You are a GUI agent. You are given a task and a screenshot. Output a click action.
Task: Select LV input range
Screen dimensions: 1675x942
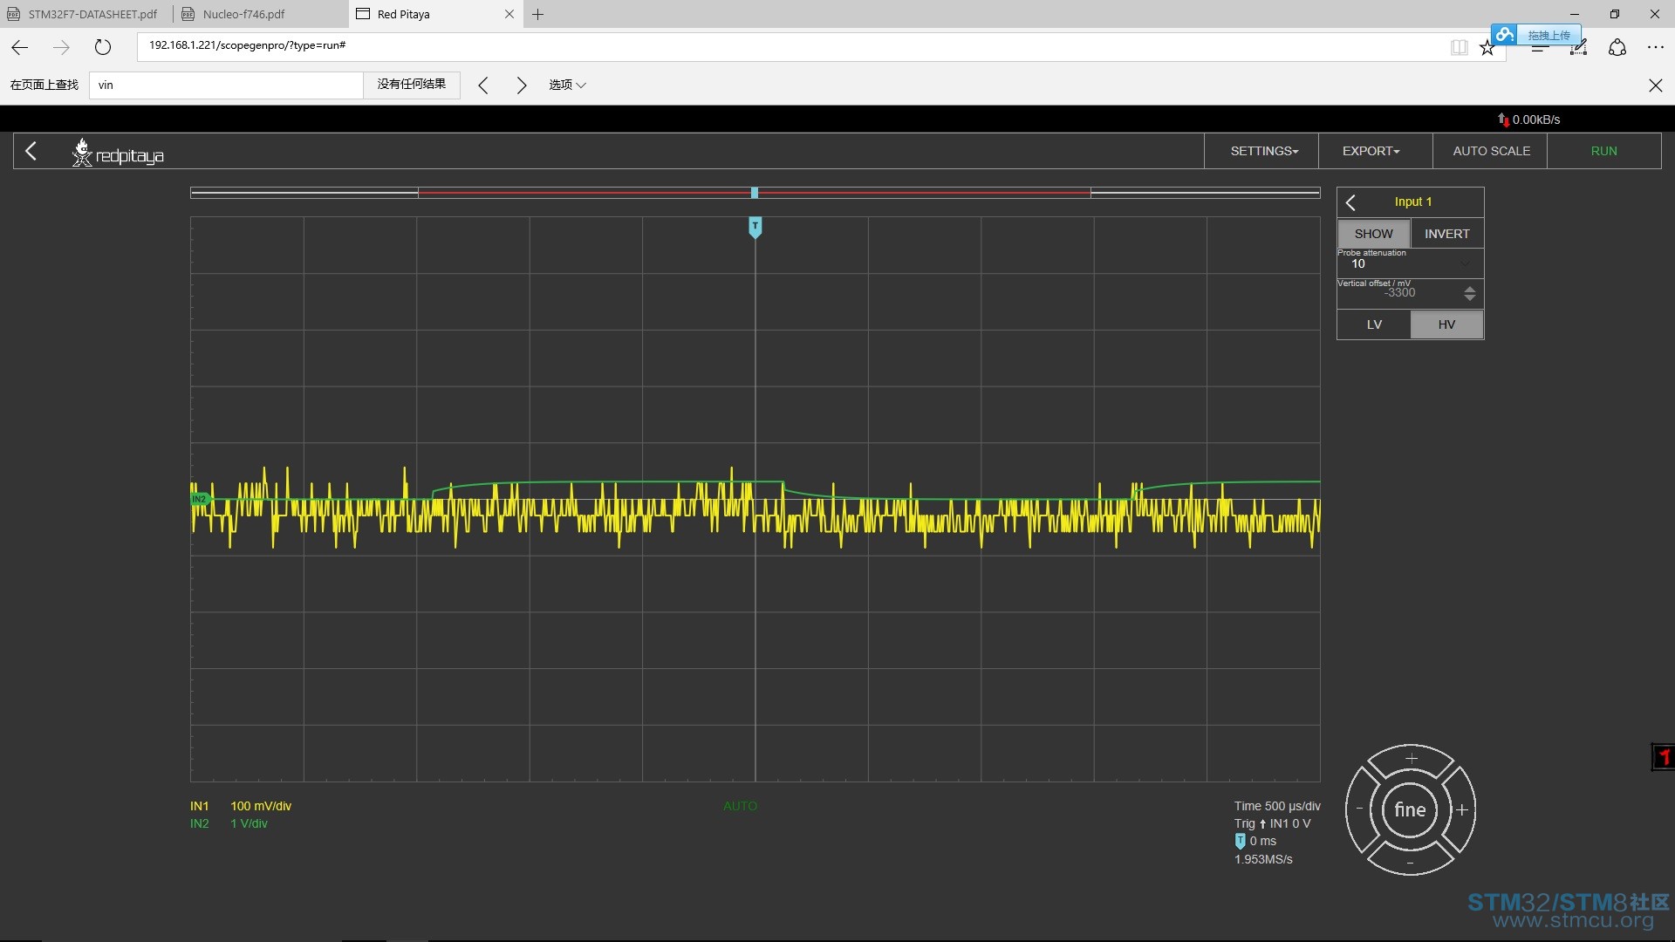(x=1374, y=324)
